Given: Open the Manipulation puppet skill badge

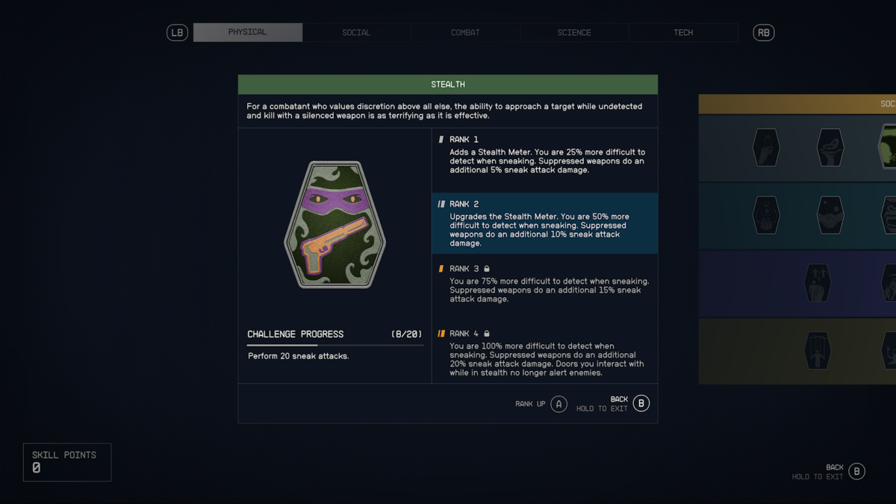Looking at the screenshot, I should click(818, 350).
